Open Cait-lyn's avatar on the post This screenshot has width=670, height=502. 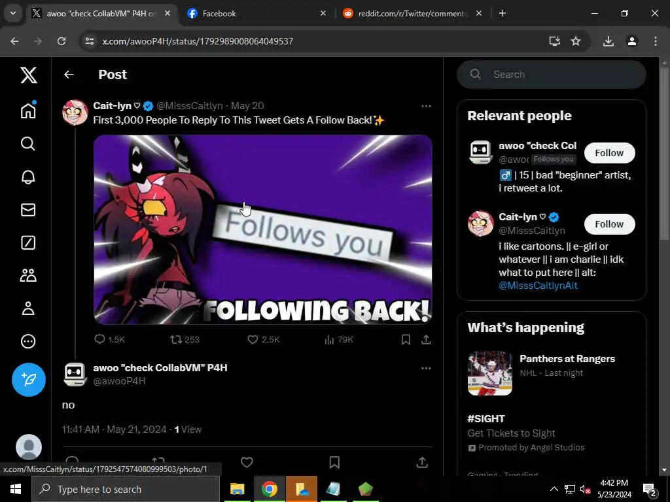pos(75,112)
